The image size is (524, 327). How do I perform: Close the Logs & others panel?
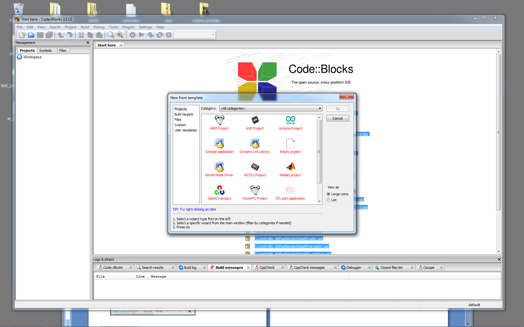click(x=499, y=259)
